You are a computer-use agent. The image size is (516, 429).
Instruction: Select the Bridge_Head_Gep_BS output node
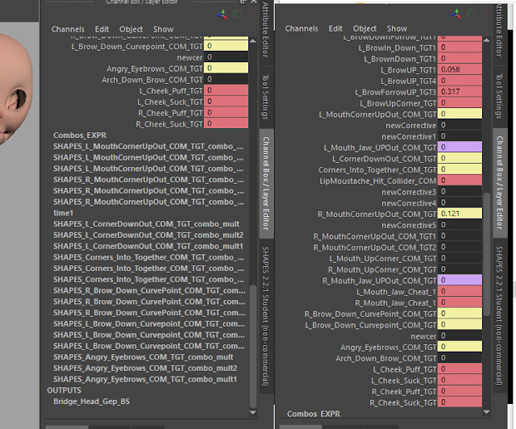click(91, 402)
